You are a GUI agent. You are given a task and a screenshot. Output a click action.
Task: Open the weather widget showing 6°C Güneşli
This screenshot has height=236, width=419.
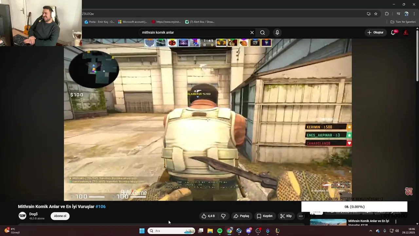click(12, 231)
